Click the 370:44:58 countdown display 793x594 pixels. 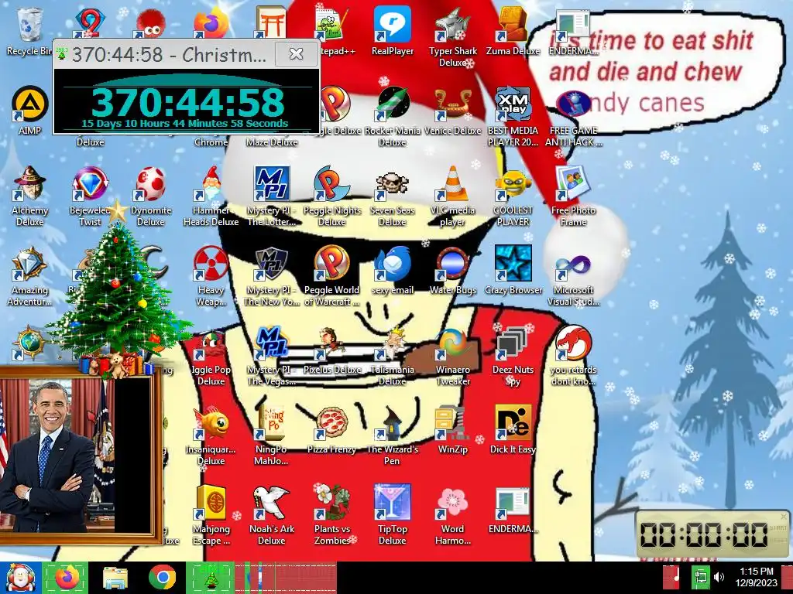[187, 103]
